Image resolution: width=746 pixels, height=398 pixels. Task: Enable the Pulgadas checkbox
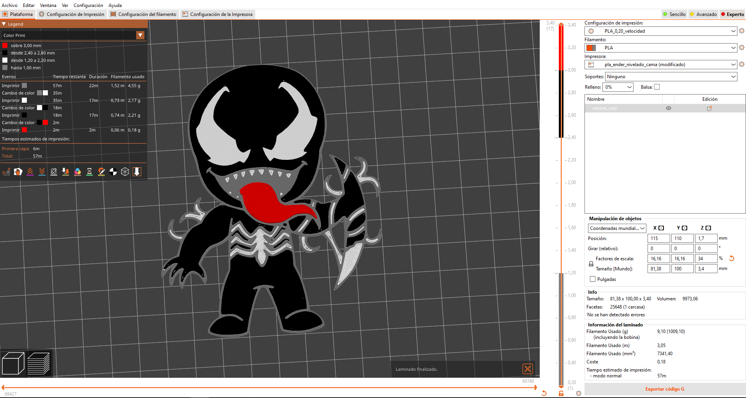pyautogui.click(x=593, y=279)
